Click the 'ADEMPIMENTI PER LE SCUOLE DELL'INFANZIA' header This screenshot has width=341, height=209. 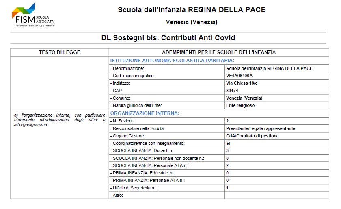pos(219,52)
